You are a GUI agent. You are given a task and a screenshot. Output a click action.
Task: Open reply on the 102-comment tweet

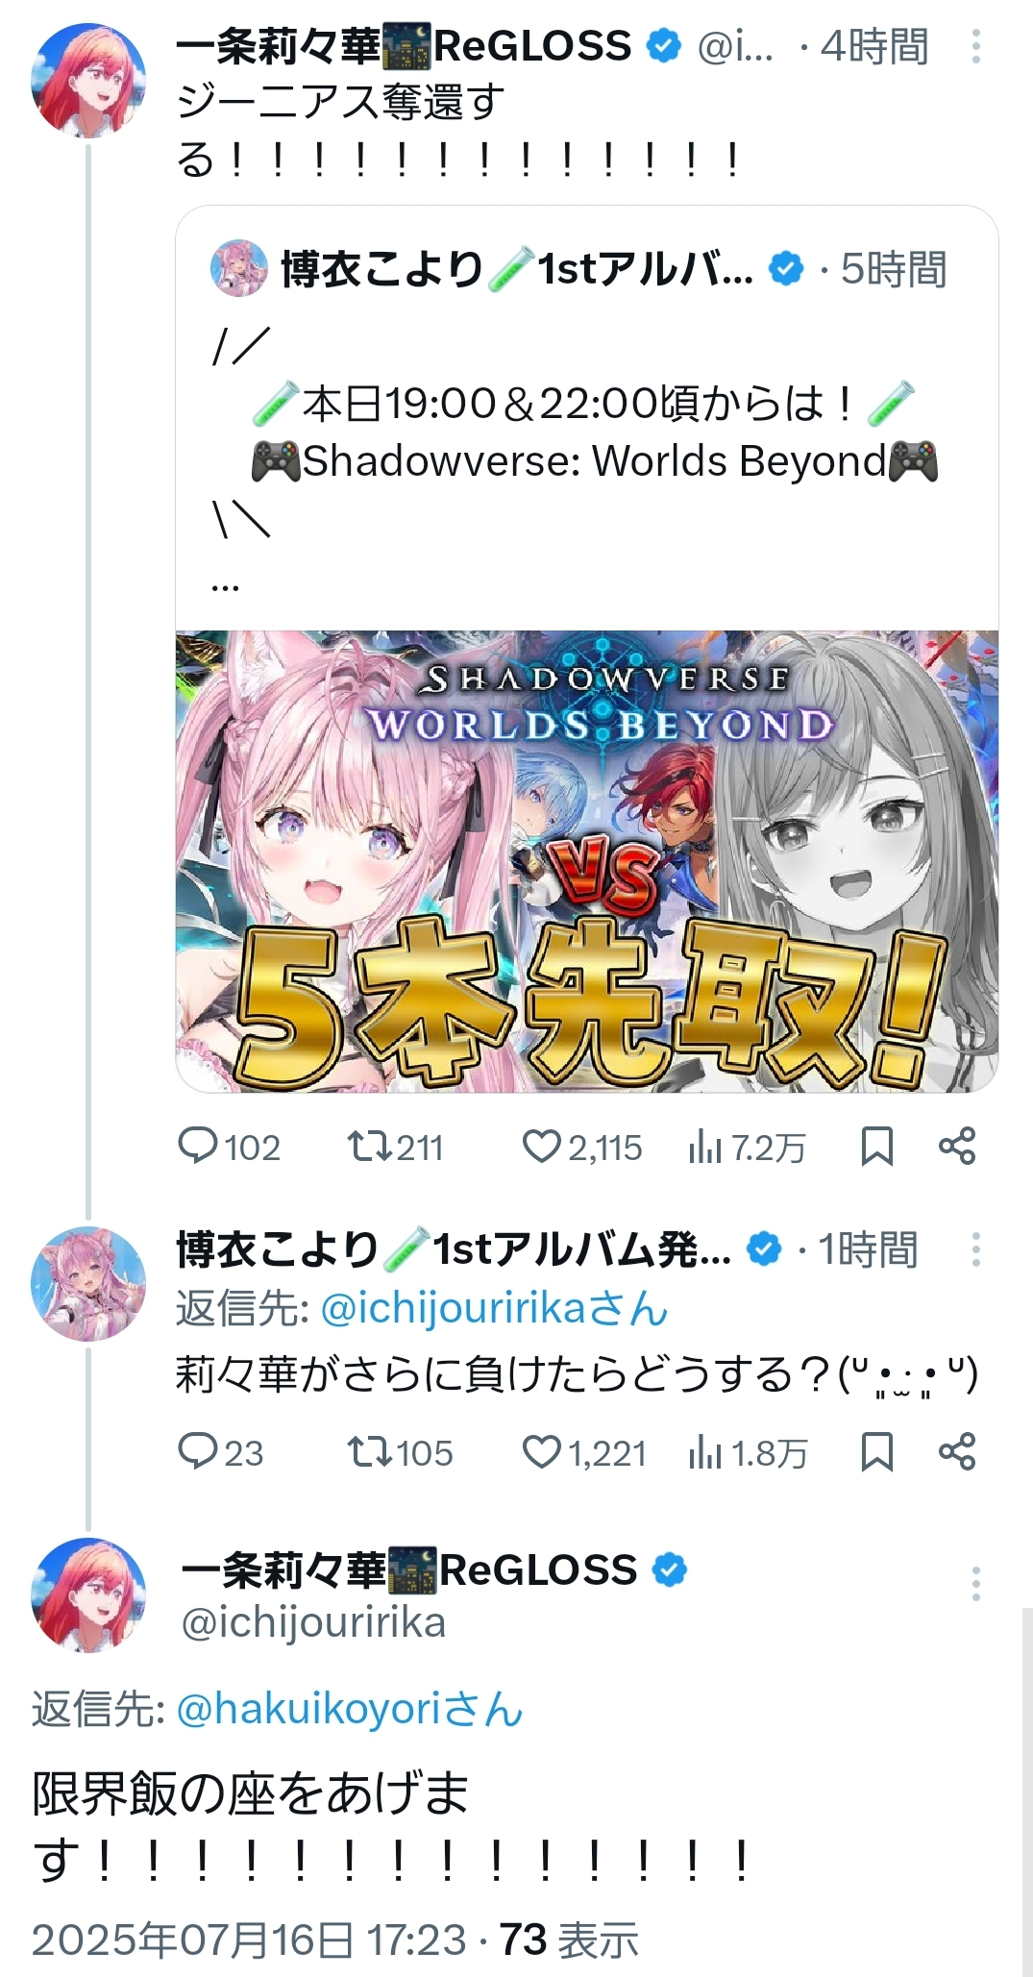point(229,1147)
